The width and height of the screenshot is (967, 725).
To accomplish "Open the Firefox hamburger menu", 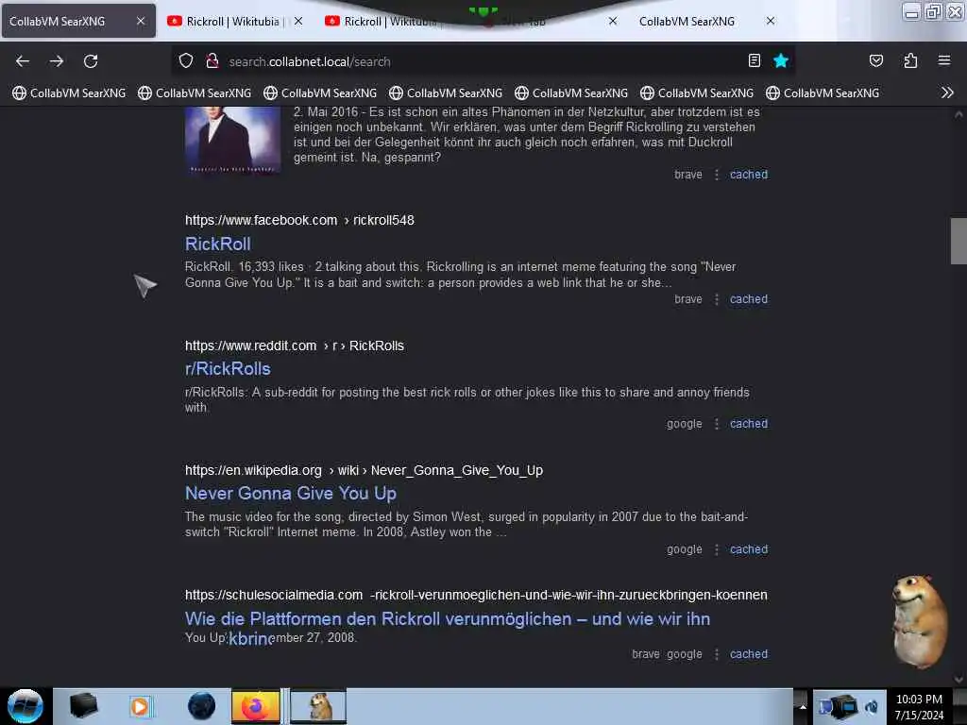I will [x=944, y=60].
